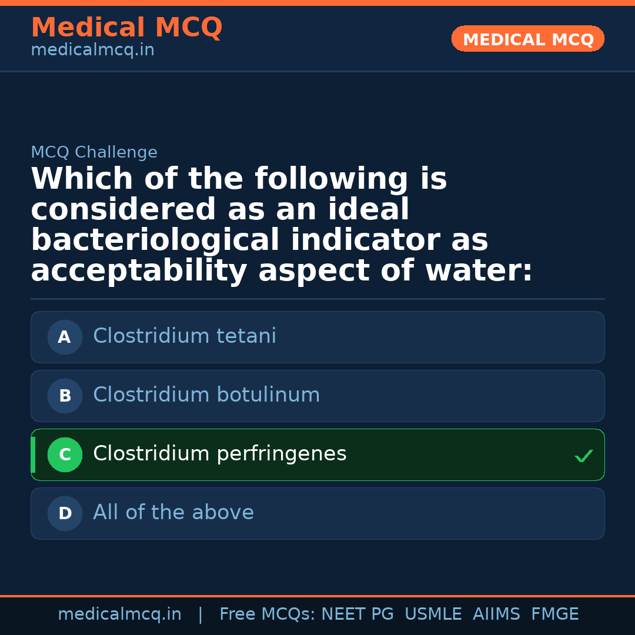635x635 pixels.
Task: Click the letter A circle icon
Action: (x=65, y=337)
